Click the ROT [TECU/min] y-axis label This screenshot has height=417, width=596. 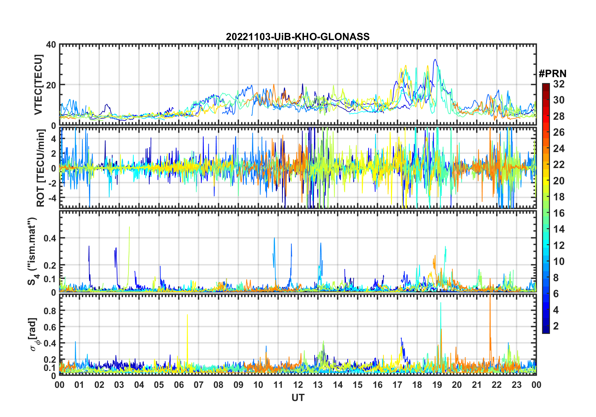(x=41, y=168)
